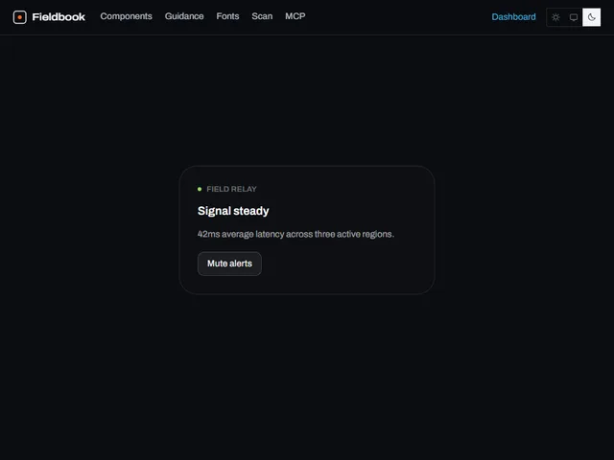Screen dimensions: 614x460
Task: Go to the Guidance section
Action: (184, 16)
